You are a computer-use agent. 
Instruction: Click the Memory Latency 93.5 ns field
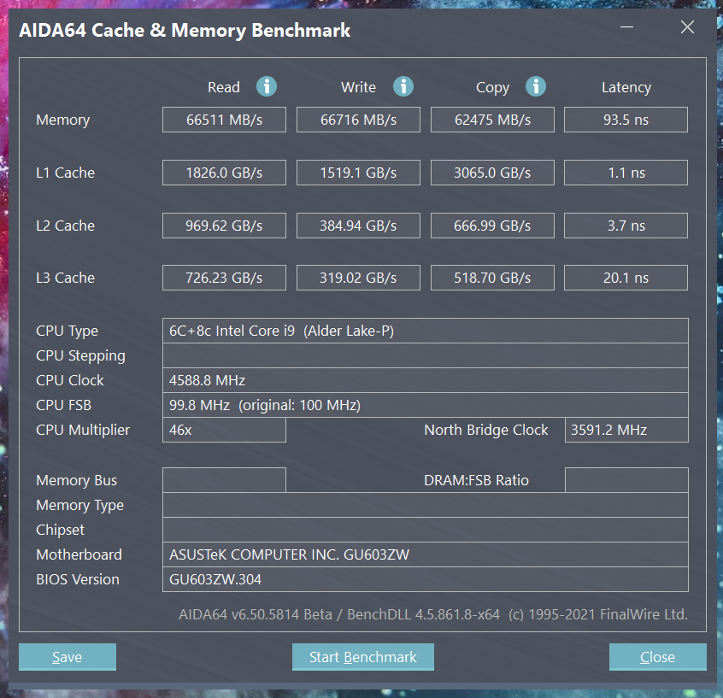pos(626,120)
